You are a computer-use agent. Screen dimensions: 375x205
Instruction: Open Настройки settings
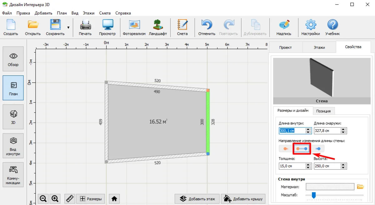click(311, 27)
